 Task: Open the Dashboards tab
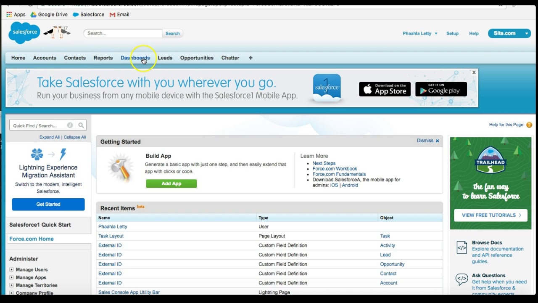pos(135,58)
